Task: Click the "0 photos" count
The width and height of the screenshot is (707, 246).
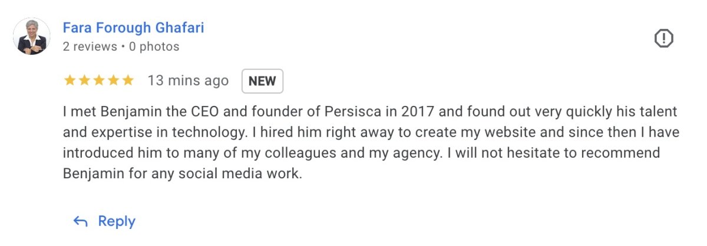Action: point(154,46)
